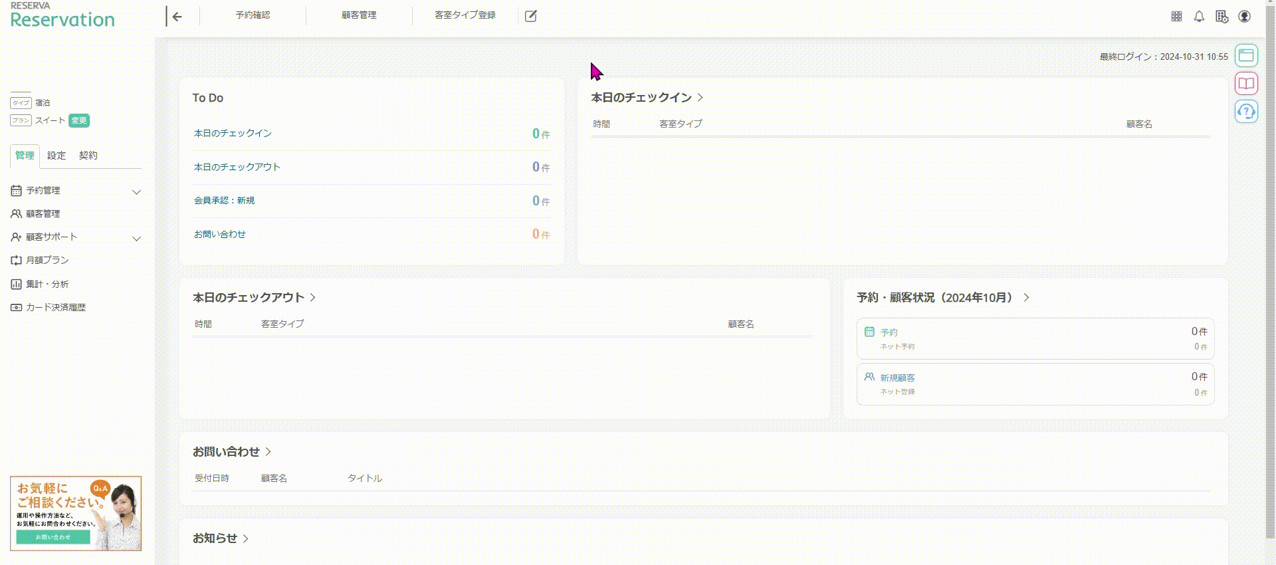
Task: Open 会員承認：新規 in To Do list
Action: click(x=224, y=201)
